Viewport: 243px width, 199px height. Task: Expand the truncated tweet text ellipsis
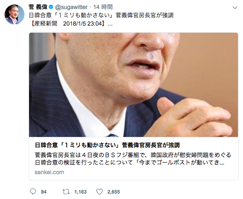[110, 24]
